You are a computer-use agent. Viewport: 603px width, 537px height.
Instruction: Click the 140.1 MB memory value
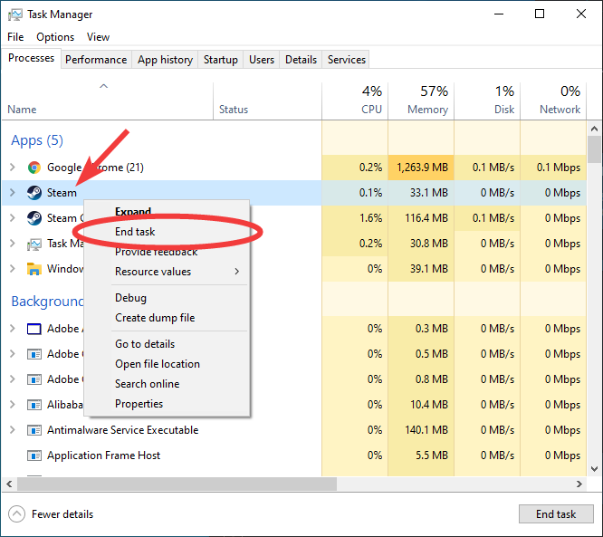(426, 430)
